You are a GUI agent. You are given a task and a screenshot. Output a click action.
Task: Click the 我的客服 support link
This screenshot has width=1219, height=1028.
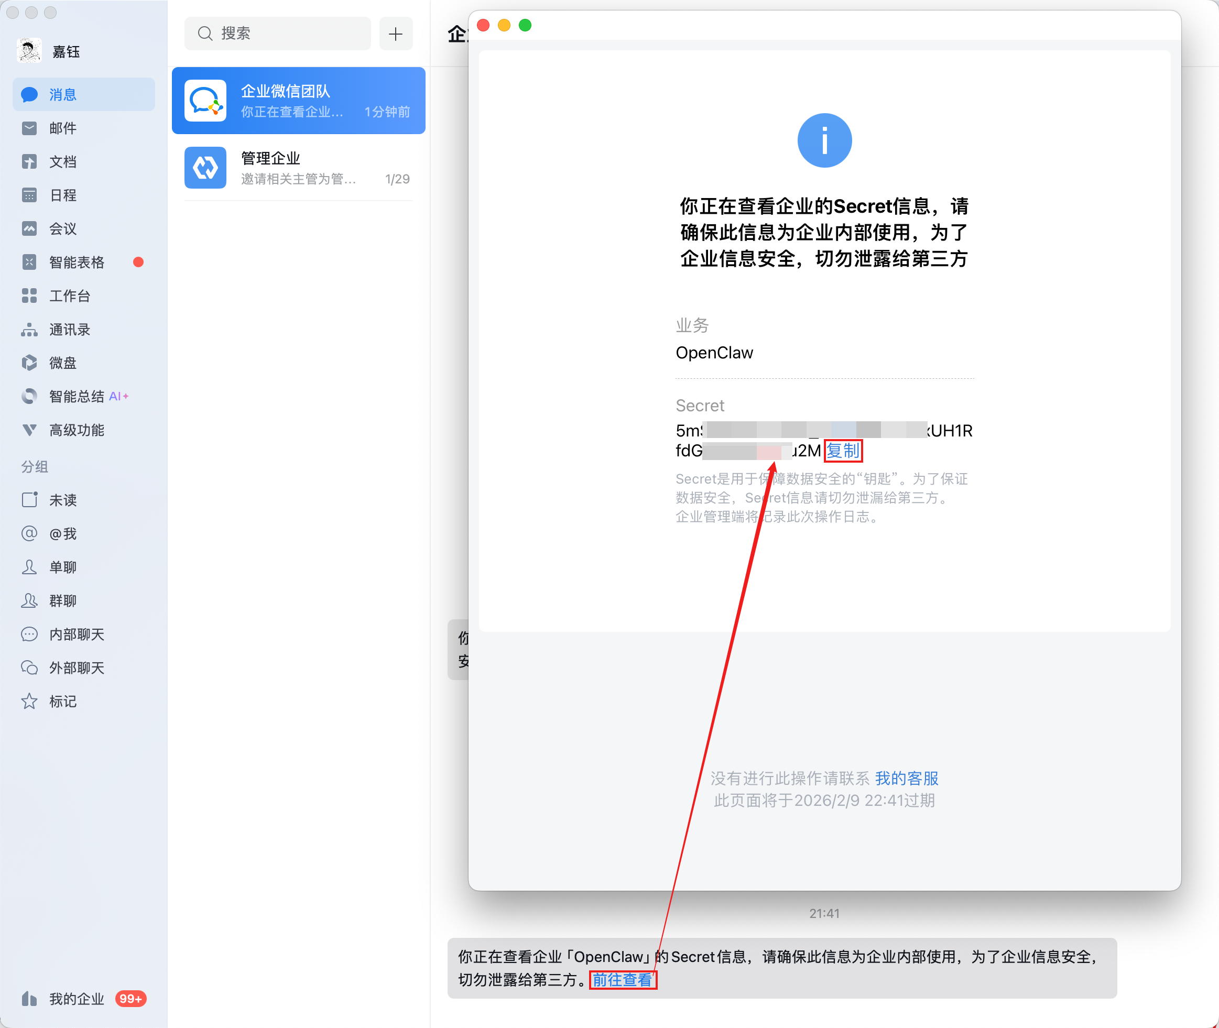(906, 778)
